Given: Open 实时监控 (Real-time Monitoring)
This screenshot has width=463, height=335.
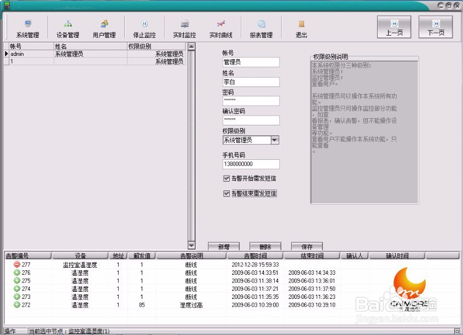Looking at the screenshot, I should (184, 27).
